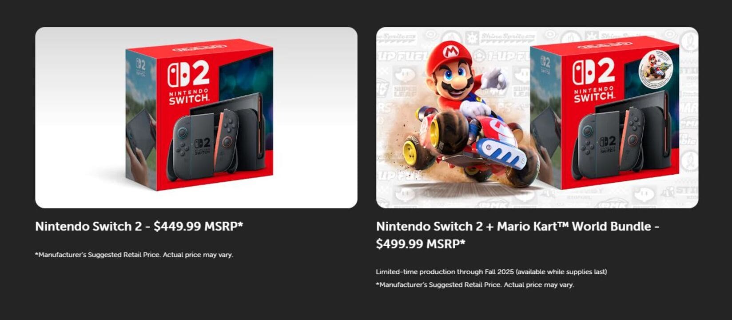This screenshot has width=732, height=320.
Task: Click the Nintendo logo atop bundle box
Action: pyautogui.click(x=605, y=45)
